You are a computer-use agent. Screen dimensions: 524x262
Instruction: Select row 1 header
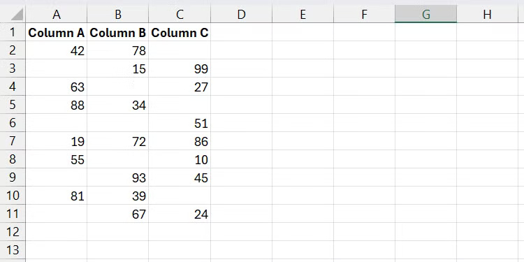[x=13, y=32]
